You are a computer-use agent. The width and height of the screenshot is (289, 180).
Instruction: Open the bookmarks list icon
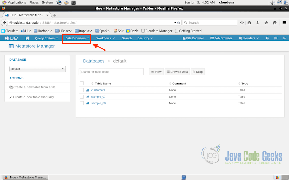[x=249, y=23]
